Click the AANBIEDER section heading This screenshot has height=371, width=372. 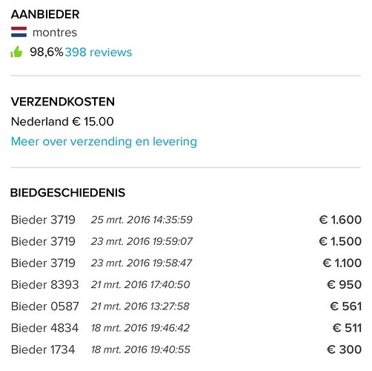[x=45, y=14]
